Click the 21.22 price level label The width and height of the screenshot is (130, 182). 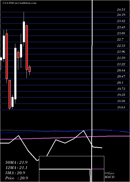pos(121,64)
